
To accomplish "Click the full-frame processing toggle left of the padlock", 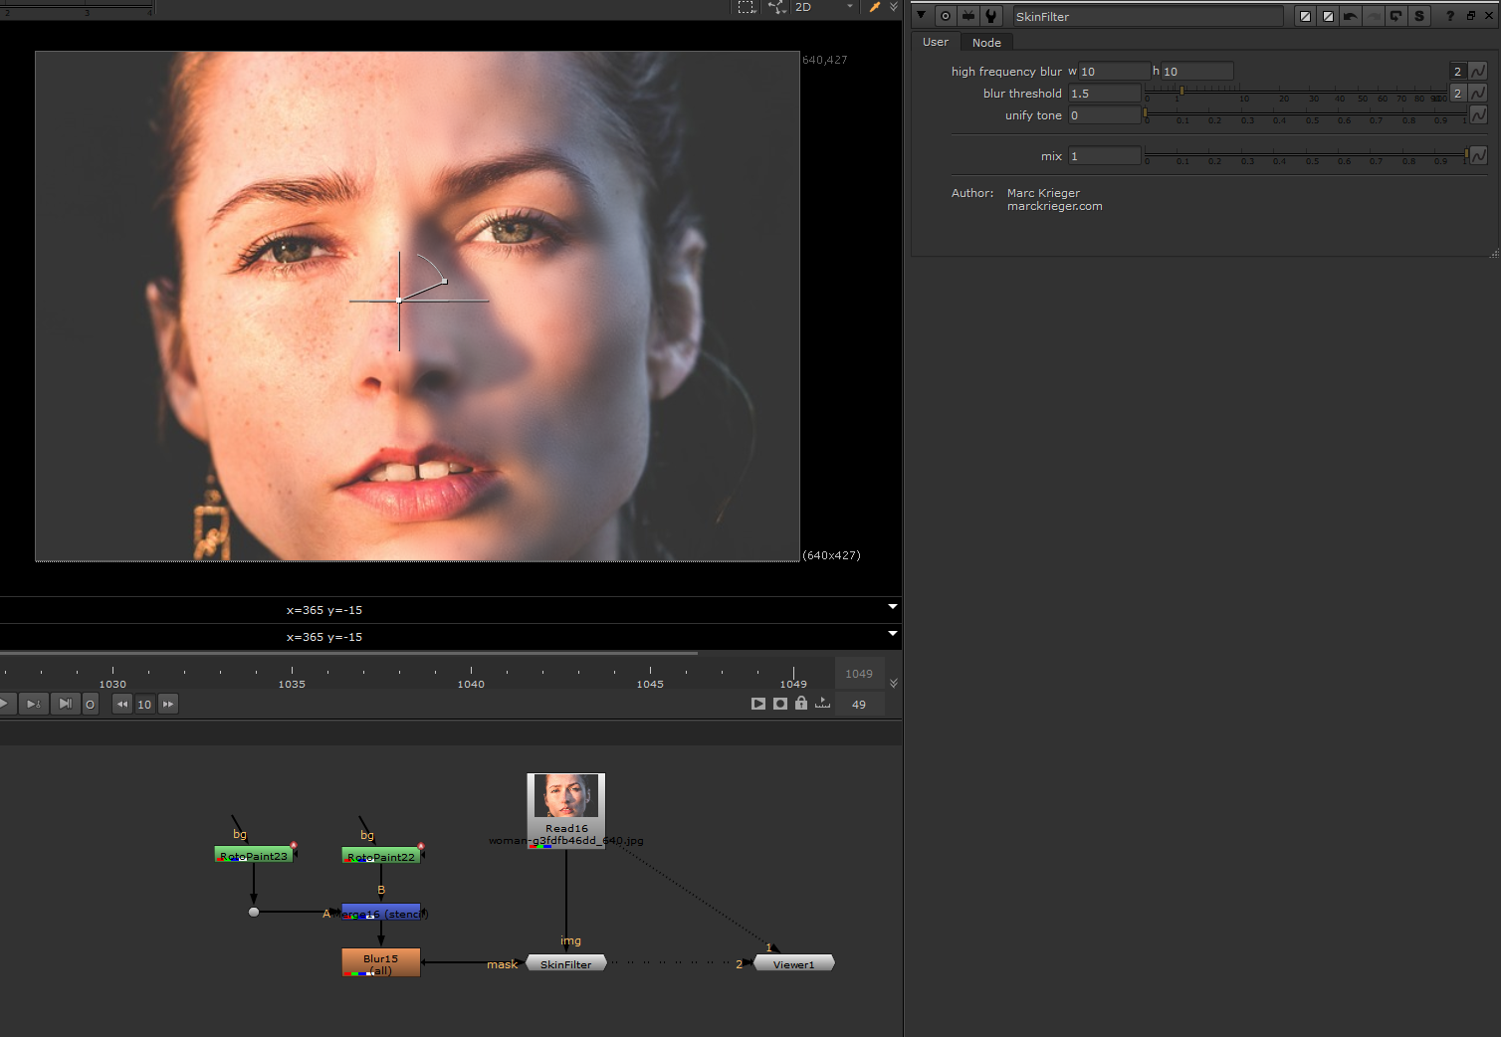I will click(779, 704).
